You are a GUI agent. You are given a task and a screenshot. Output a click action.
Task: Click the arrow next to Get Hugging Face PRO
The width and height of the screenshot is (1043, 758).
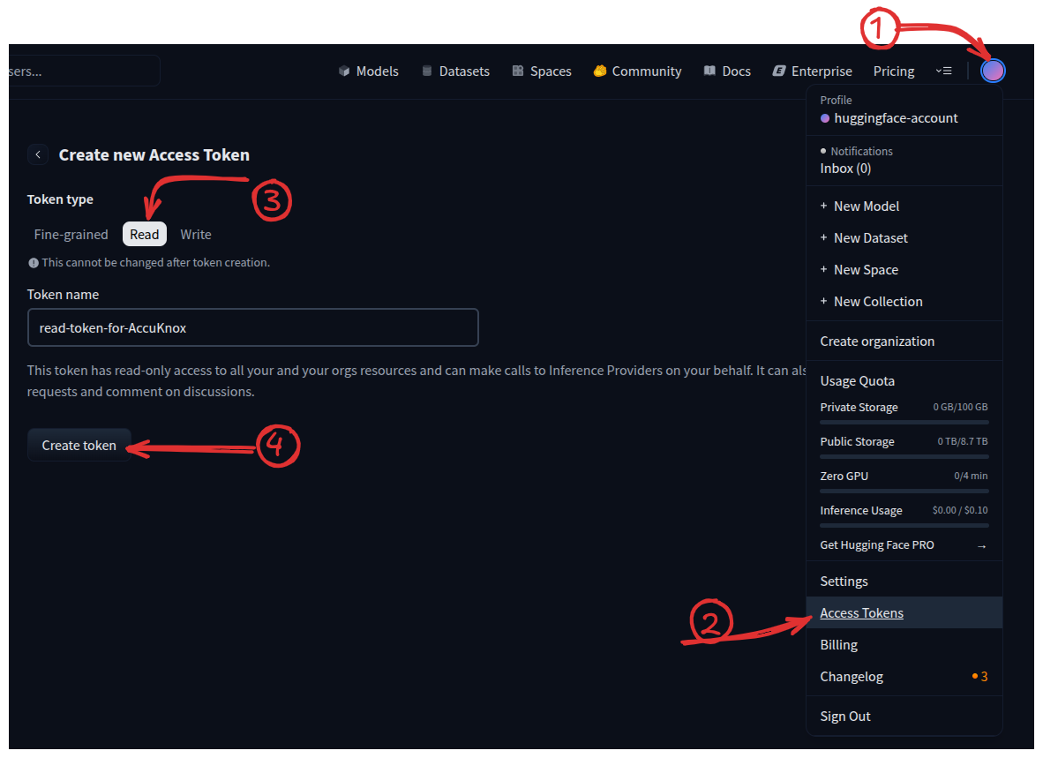(x=982, y=546)
